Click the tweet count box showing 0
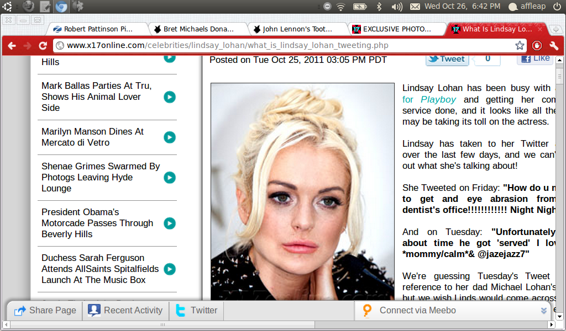The image size is (566, 331). [488, 59]
